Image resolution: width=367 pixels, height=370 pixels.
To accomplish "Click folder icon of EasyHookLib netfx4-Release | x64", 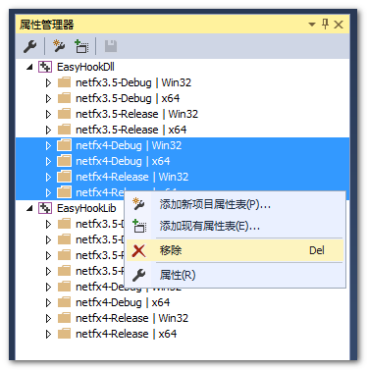I will pyautogui.click(x=64, y=334).
